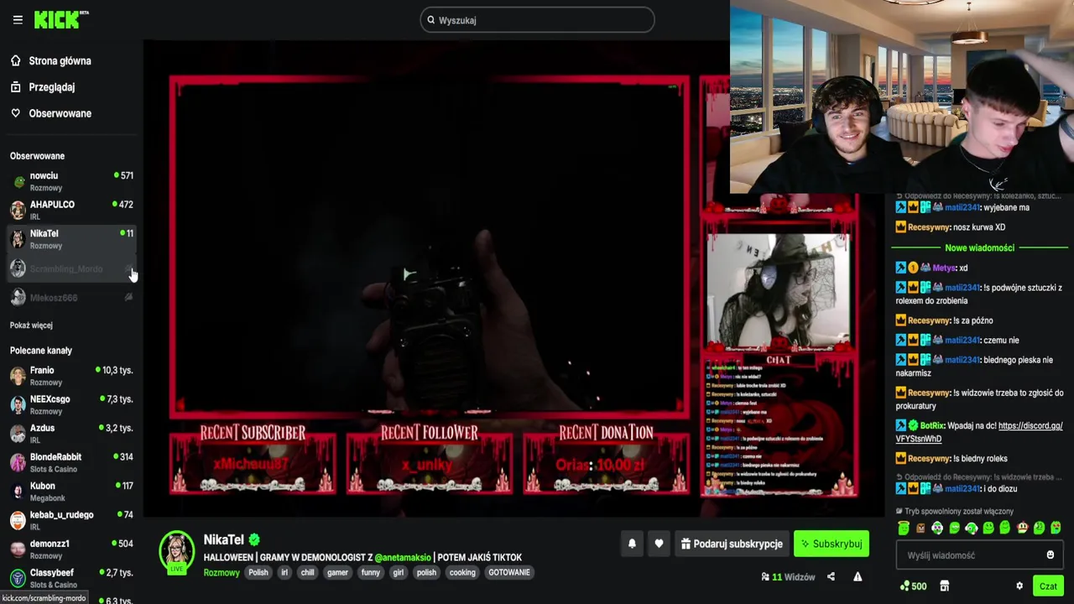Open the Rozmowy category link
The image size is (1074, 604).
[222, 572]
